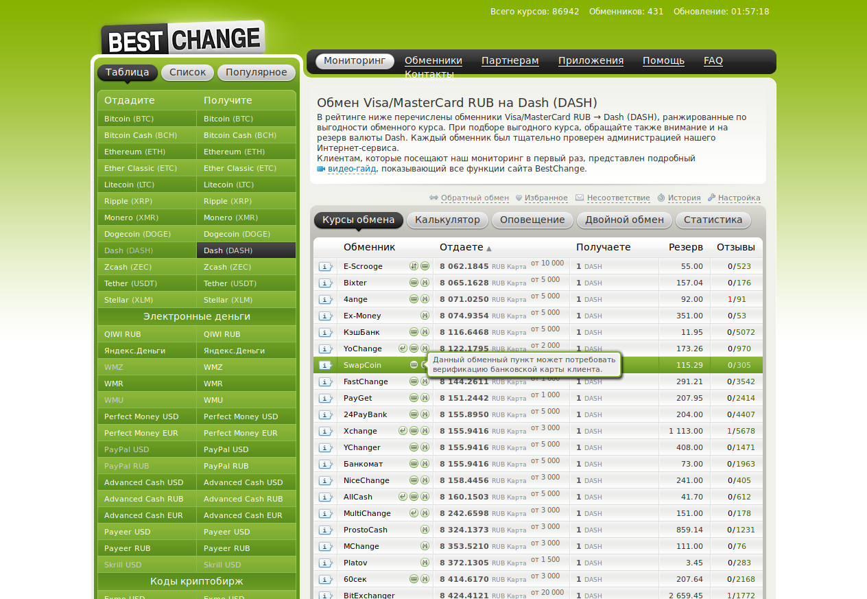Click Несоответствие link
This screenshot has width=867, height=599.
click(x=619, y=198)
